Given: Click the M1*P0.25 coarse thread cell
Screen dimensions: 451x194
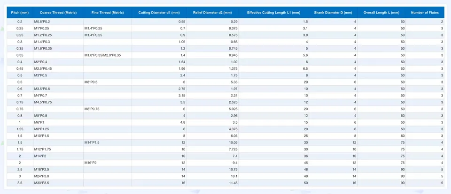Looking at the screenshot, I should point(58,29).
